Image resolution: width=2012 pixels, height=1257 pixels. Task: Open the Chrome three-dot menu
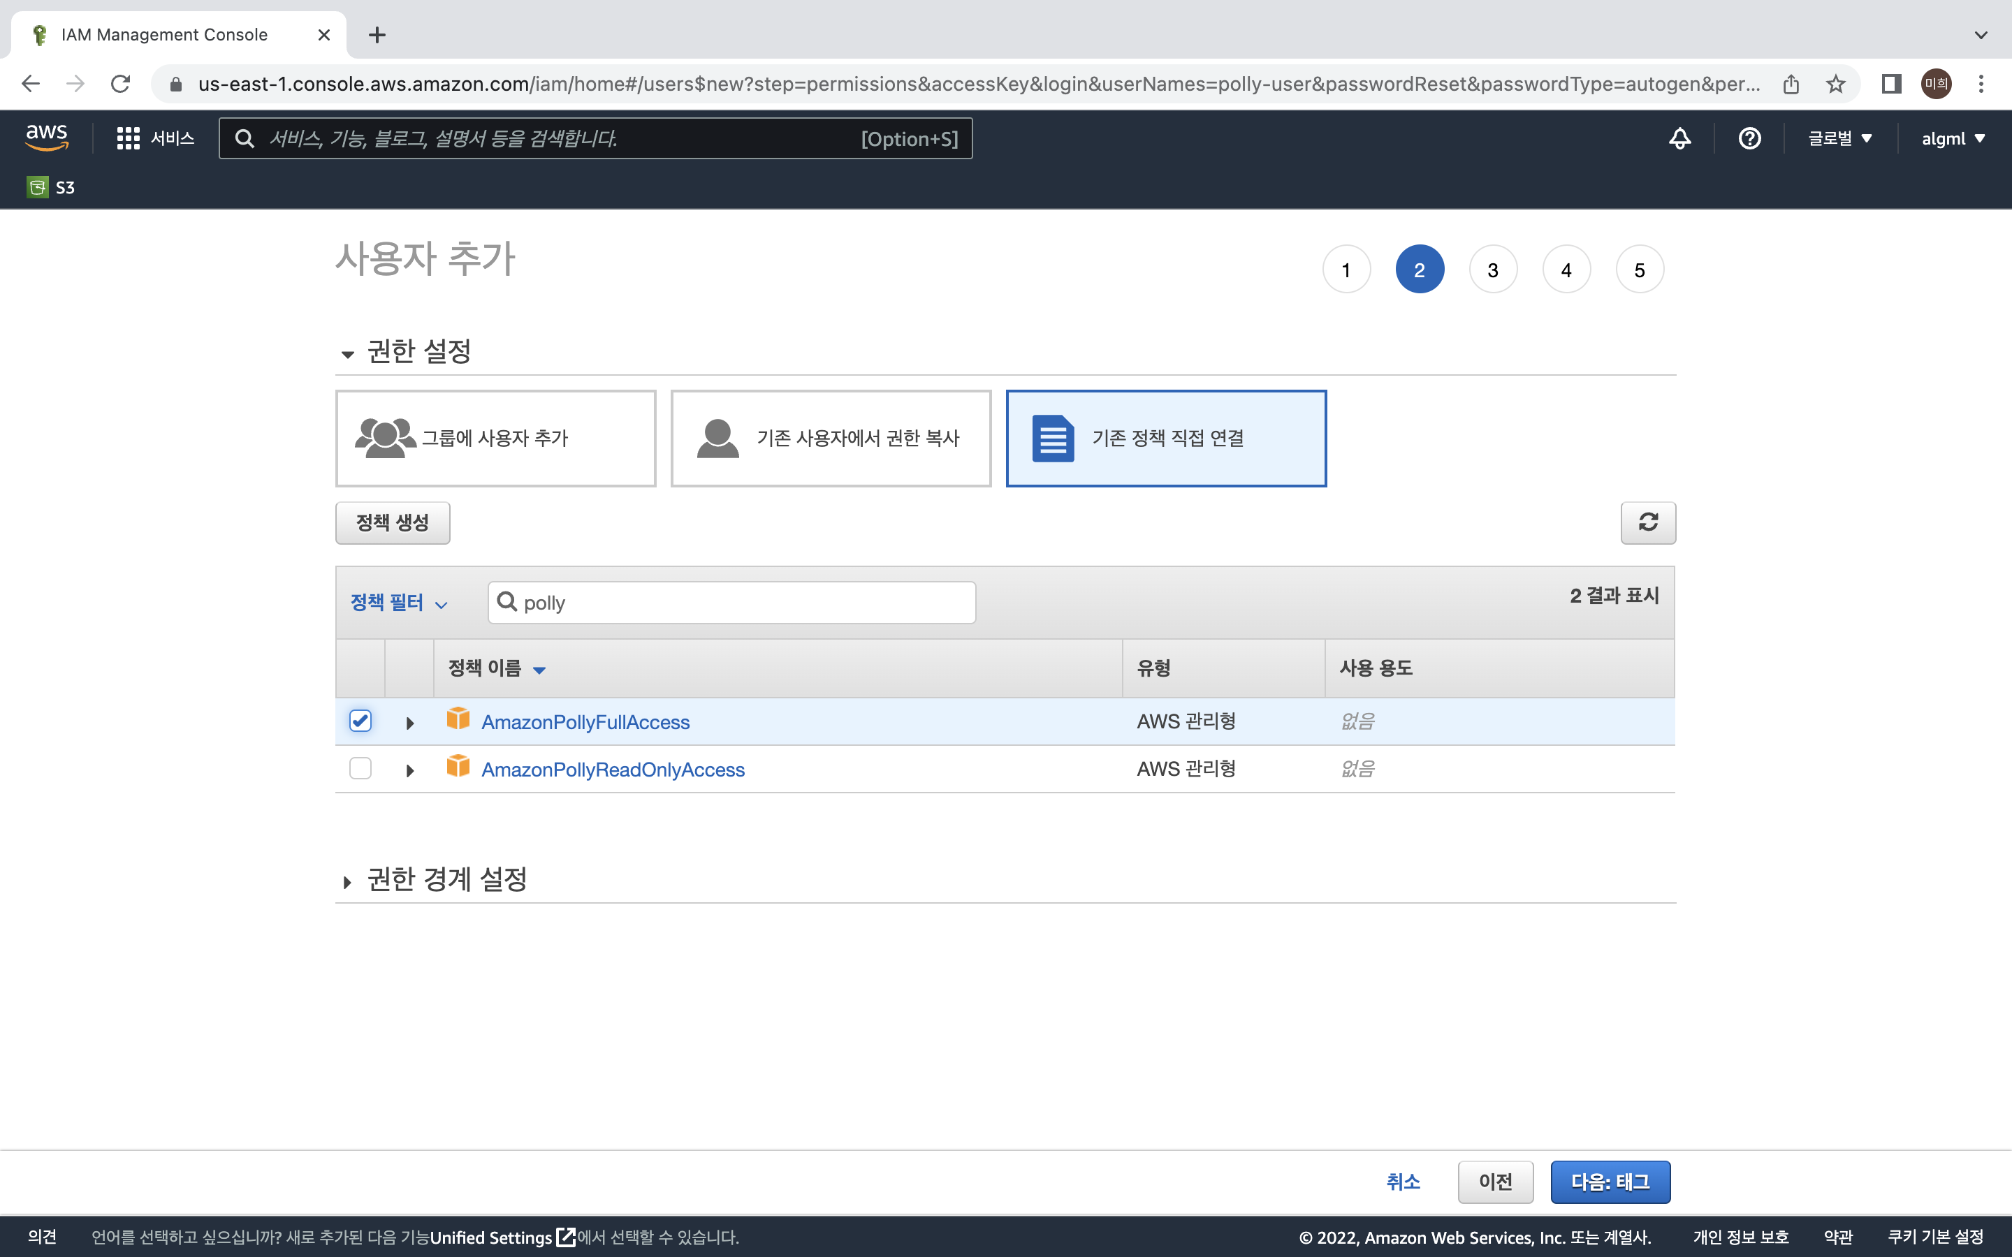pos(1981,84)
